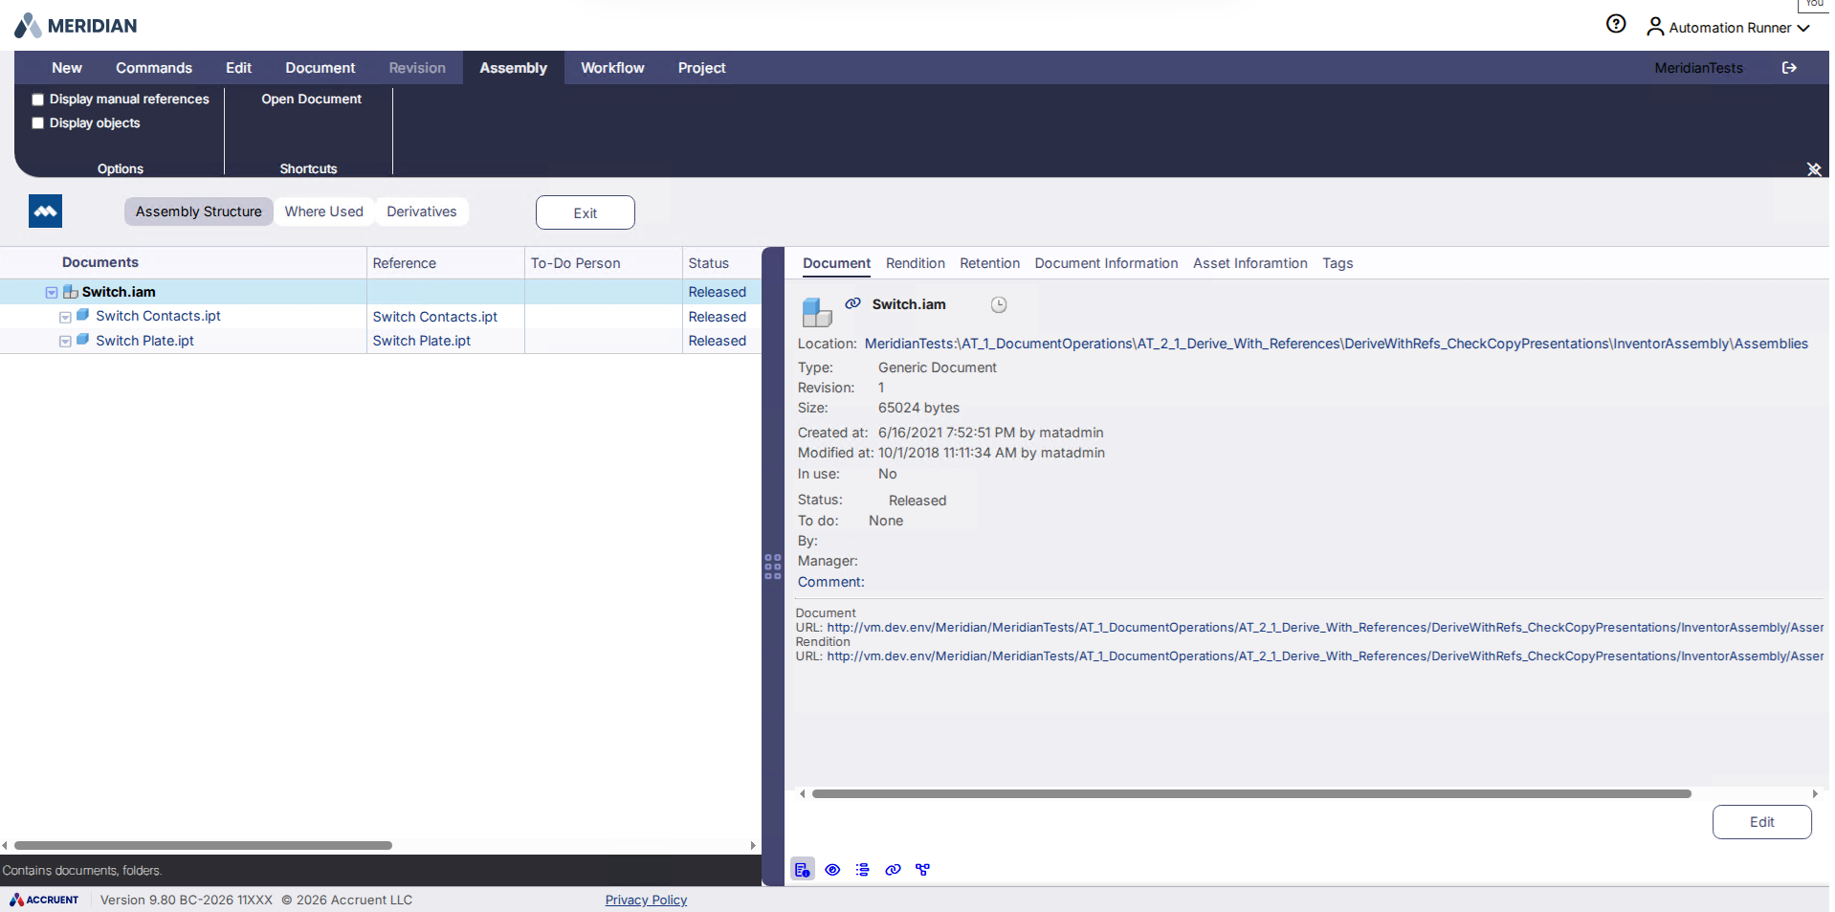The image size is (1835, 912).
Task: Click the documents list horizontal scrollbar
Action: [203, 845]
